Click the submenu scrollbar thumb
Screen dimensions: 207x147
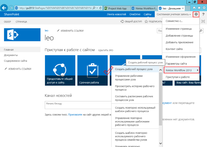[160, 99]
